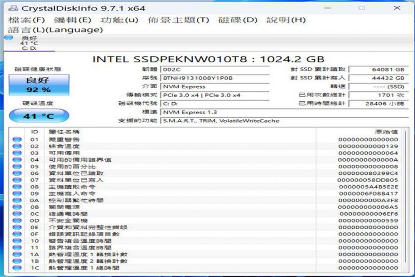Open the 功能(u) menu
The width and height of the screenshot is (415, 277).
(x=119, y=20)
